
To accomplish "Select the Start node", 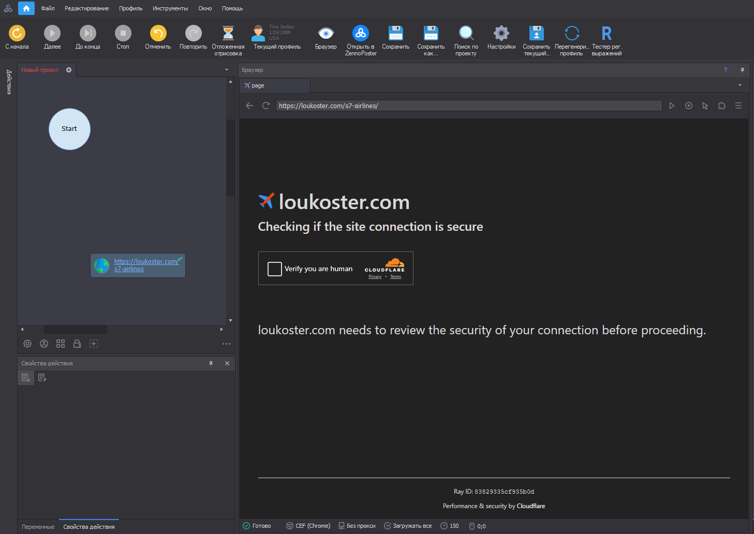I will (69, 129).
